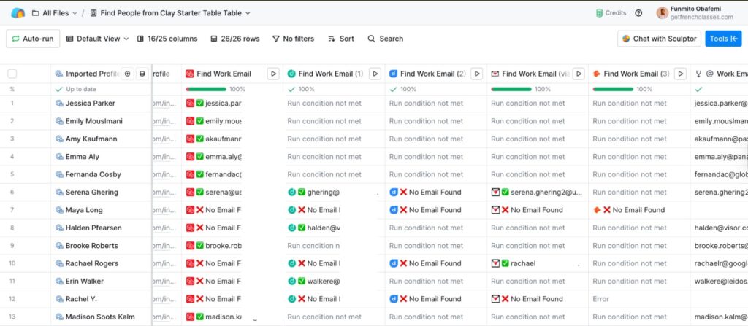The image size is (748, 326).
Task: Click the Search tool
Action: 386,39
